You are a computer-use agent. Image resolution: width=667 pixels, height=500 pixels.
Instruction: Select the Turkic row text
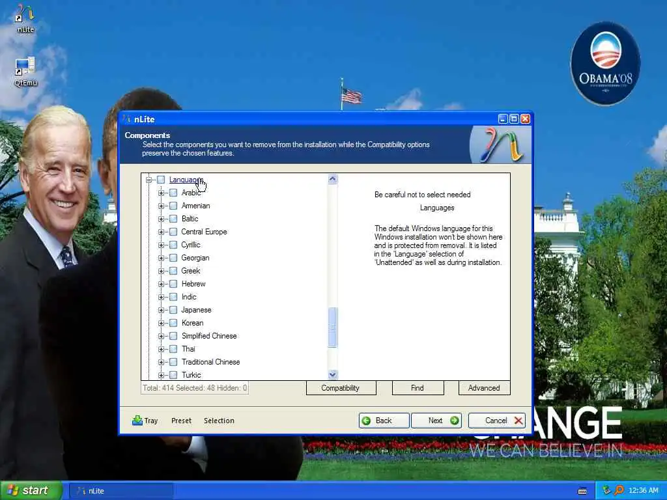pos(191,375)
